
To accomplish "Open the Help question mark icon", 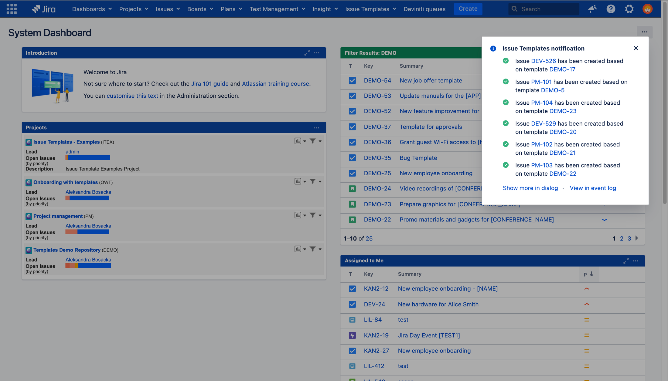I will pos(611,9).
